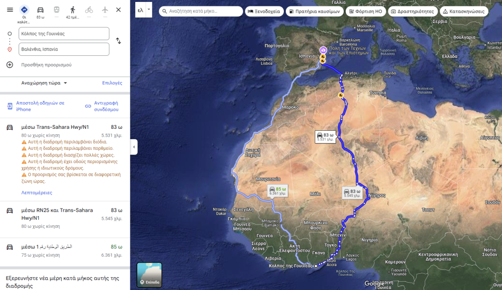Toggle the Επίπεδα map layers thumbnail
Image resolution: width=502 pixels, height=290 pixels.
[x=150, y=275]
